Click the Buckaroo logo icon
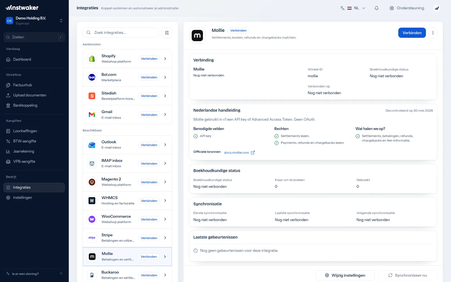This screenshot has height=282, width=451. 92,275
